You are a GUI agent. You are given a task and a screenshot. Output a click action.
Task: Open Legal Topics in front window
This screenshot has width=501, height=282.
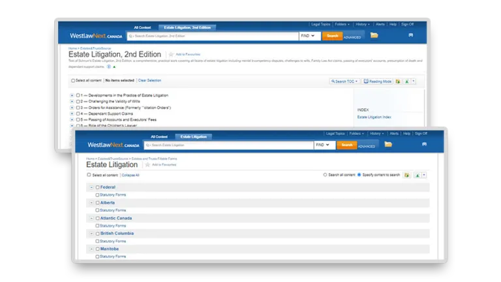click(x=335, y=134)
